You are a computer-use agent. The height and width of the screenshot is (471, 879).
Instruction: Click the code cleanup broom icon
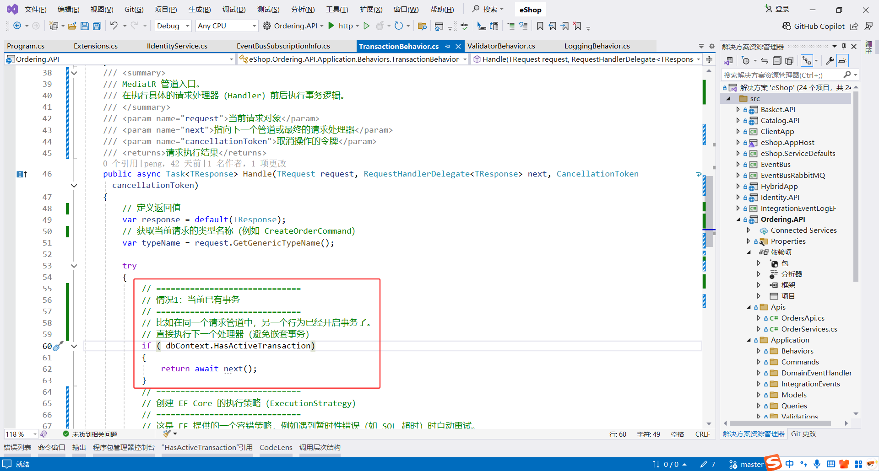[167, 434]
